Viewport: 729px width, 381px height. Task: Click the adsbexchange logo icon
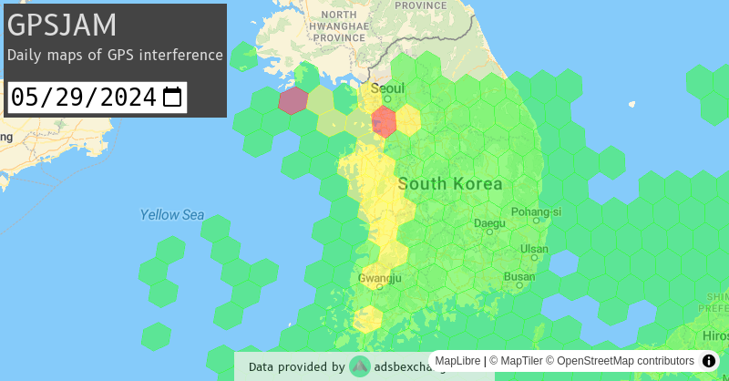360,366
